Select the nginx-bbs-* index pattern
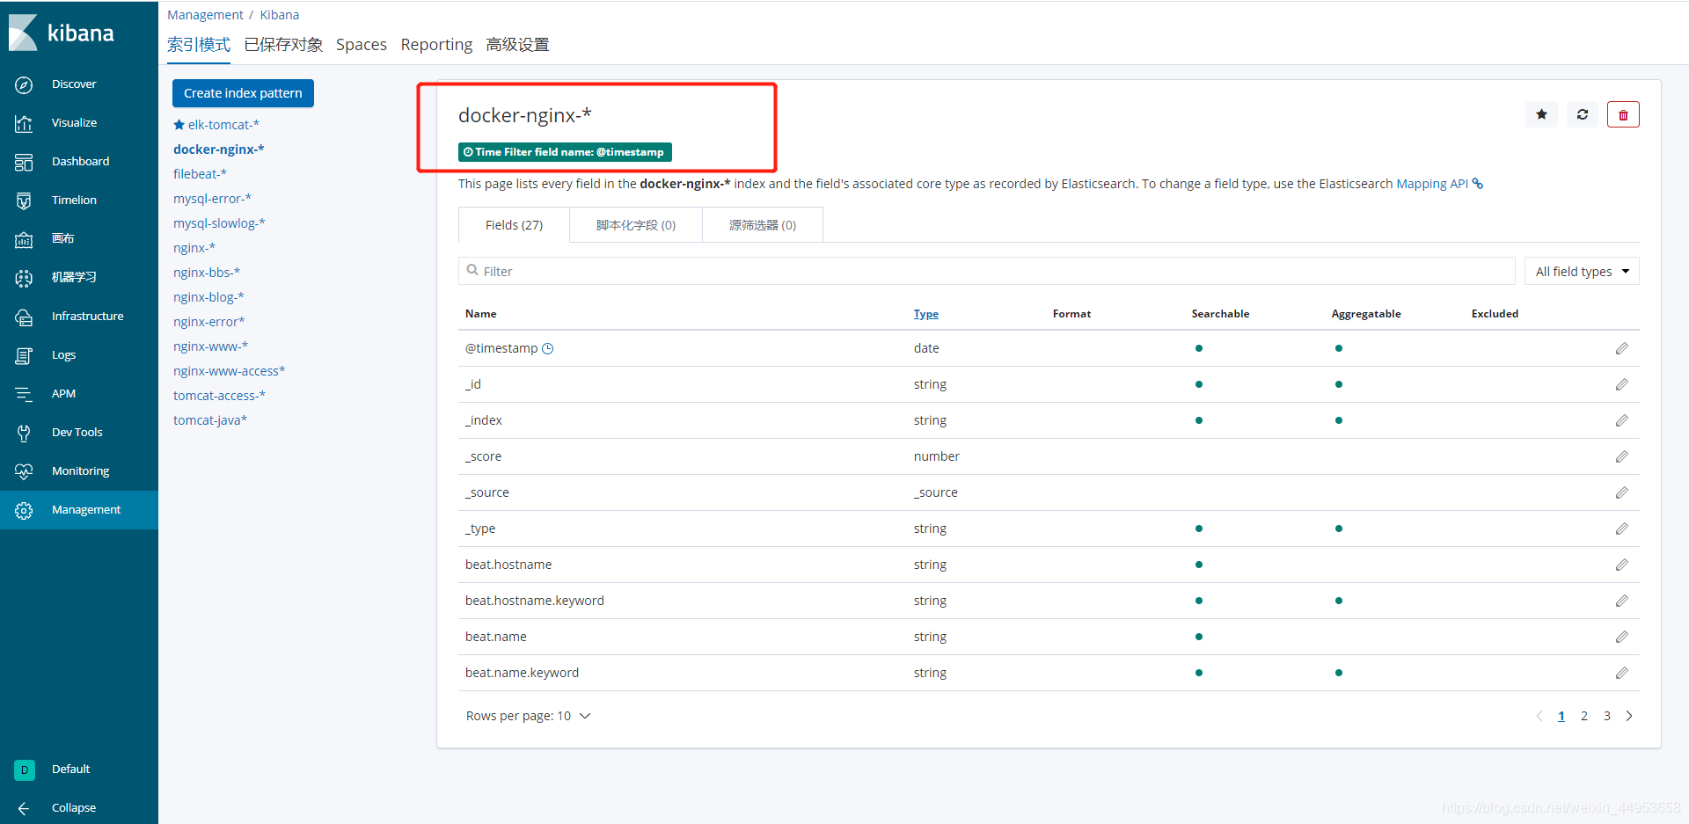This screenshot has height=824, width=1689. 207,273
